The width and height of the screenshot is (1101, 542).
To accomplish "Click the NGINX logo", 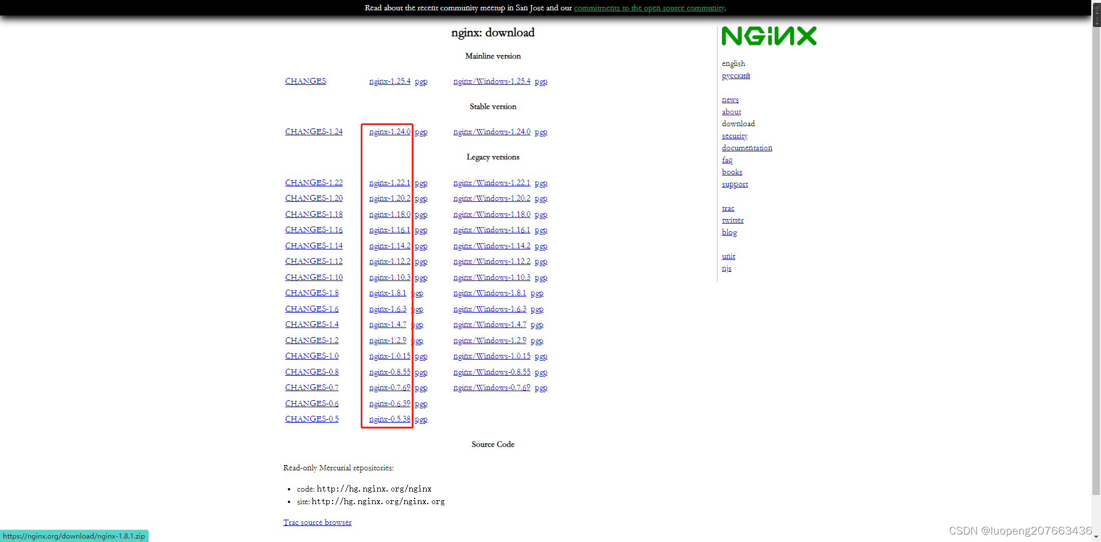I will point(769,36).
